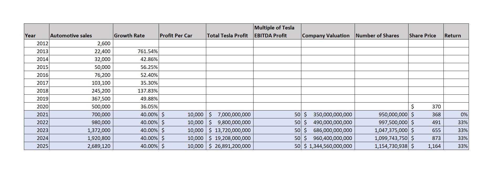Click sales value 1,372,000
This screenshot has height=176, width=486.
click(x=81, y=130)
